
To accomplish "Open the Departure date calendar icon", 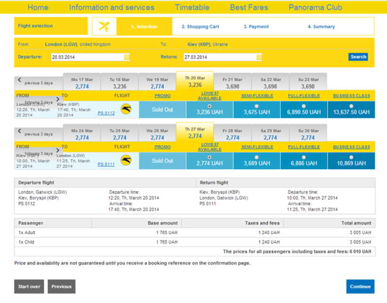I will tap(126, 57).
